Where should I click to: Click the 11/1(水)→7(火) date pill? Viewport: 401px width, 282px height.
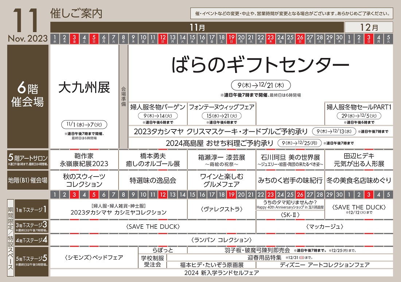(84, 125)
